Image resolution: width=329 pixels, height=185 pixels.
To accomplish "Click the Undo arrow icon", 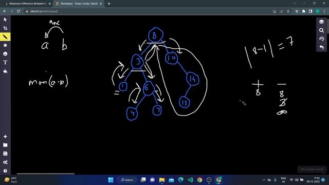I will [321, 48].
